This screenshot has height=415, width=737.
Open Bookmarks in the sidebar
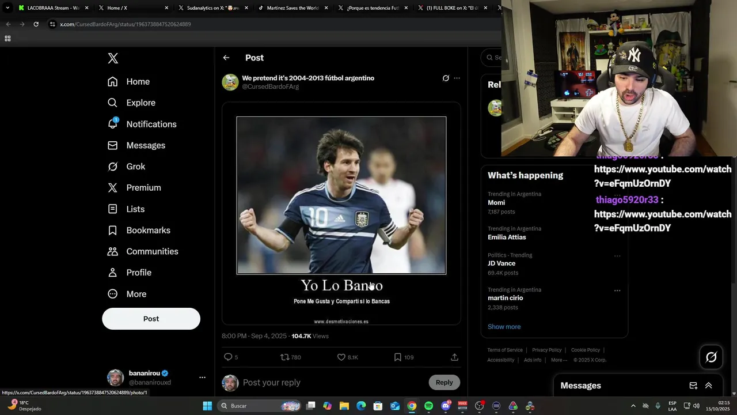(139, 231)
